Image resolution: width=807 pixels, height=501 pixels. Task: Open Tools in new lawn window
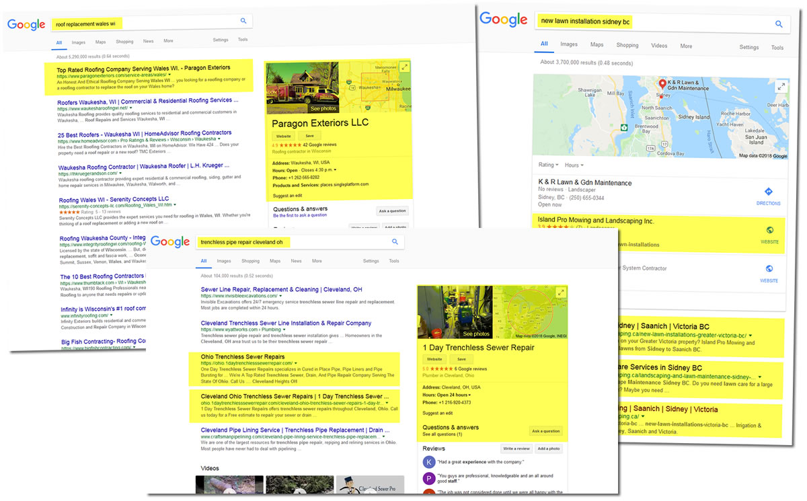coord(777,48)
